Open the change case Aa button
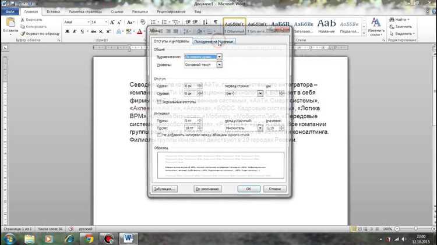 131,22
